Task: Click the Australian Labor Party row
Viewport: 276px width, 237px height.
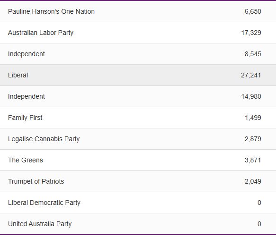Action: point(138,33)
